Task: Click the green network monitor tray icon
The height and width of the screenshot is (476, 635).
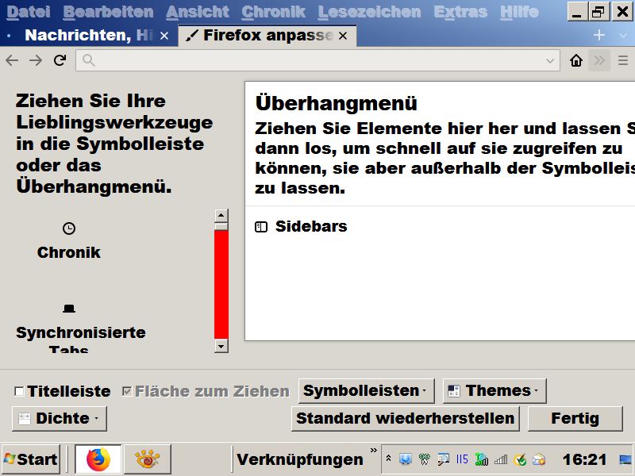Action: (x=482, y=459)
